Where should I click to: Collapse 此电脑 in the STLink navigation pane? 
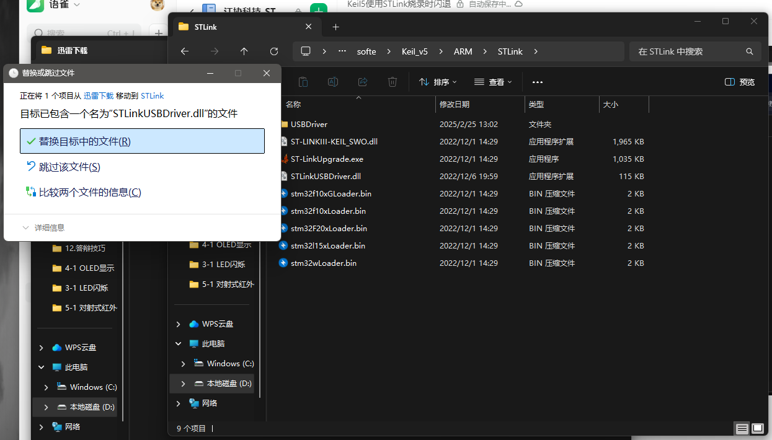click(179, 344)
